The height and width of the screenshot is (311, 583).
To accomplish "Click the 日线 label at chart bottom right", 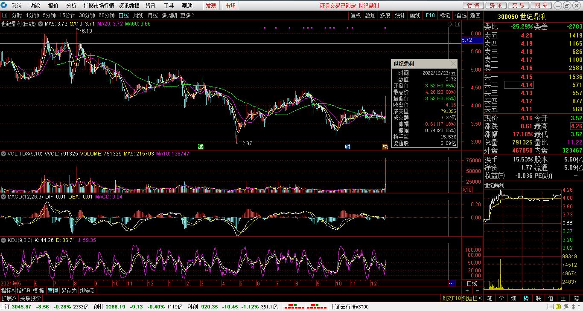I will pos(472,283).
